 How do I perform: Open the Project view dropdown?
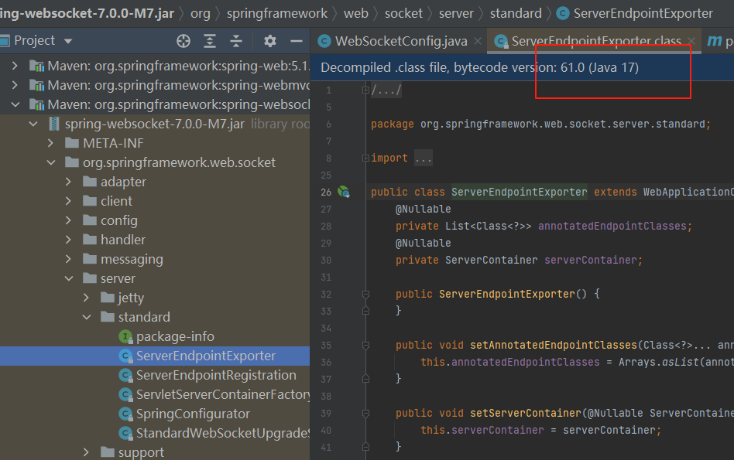(x=68, y=41)
